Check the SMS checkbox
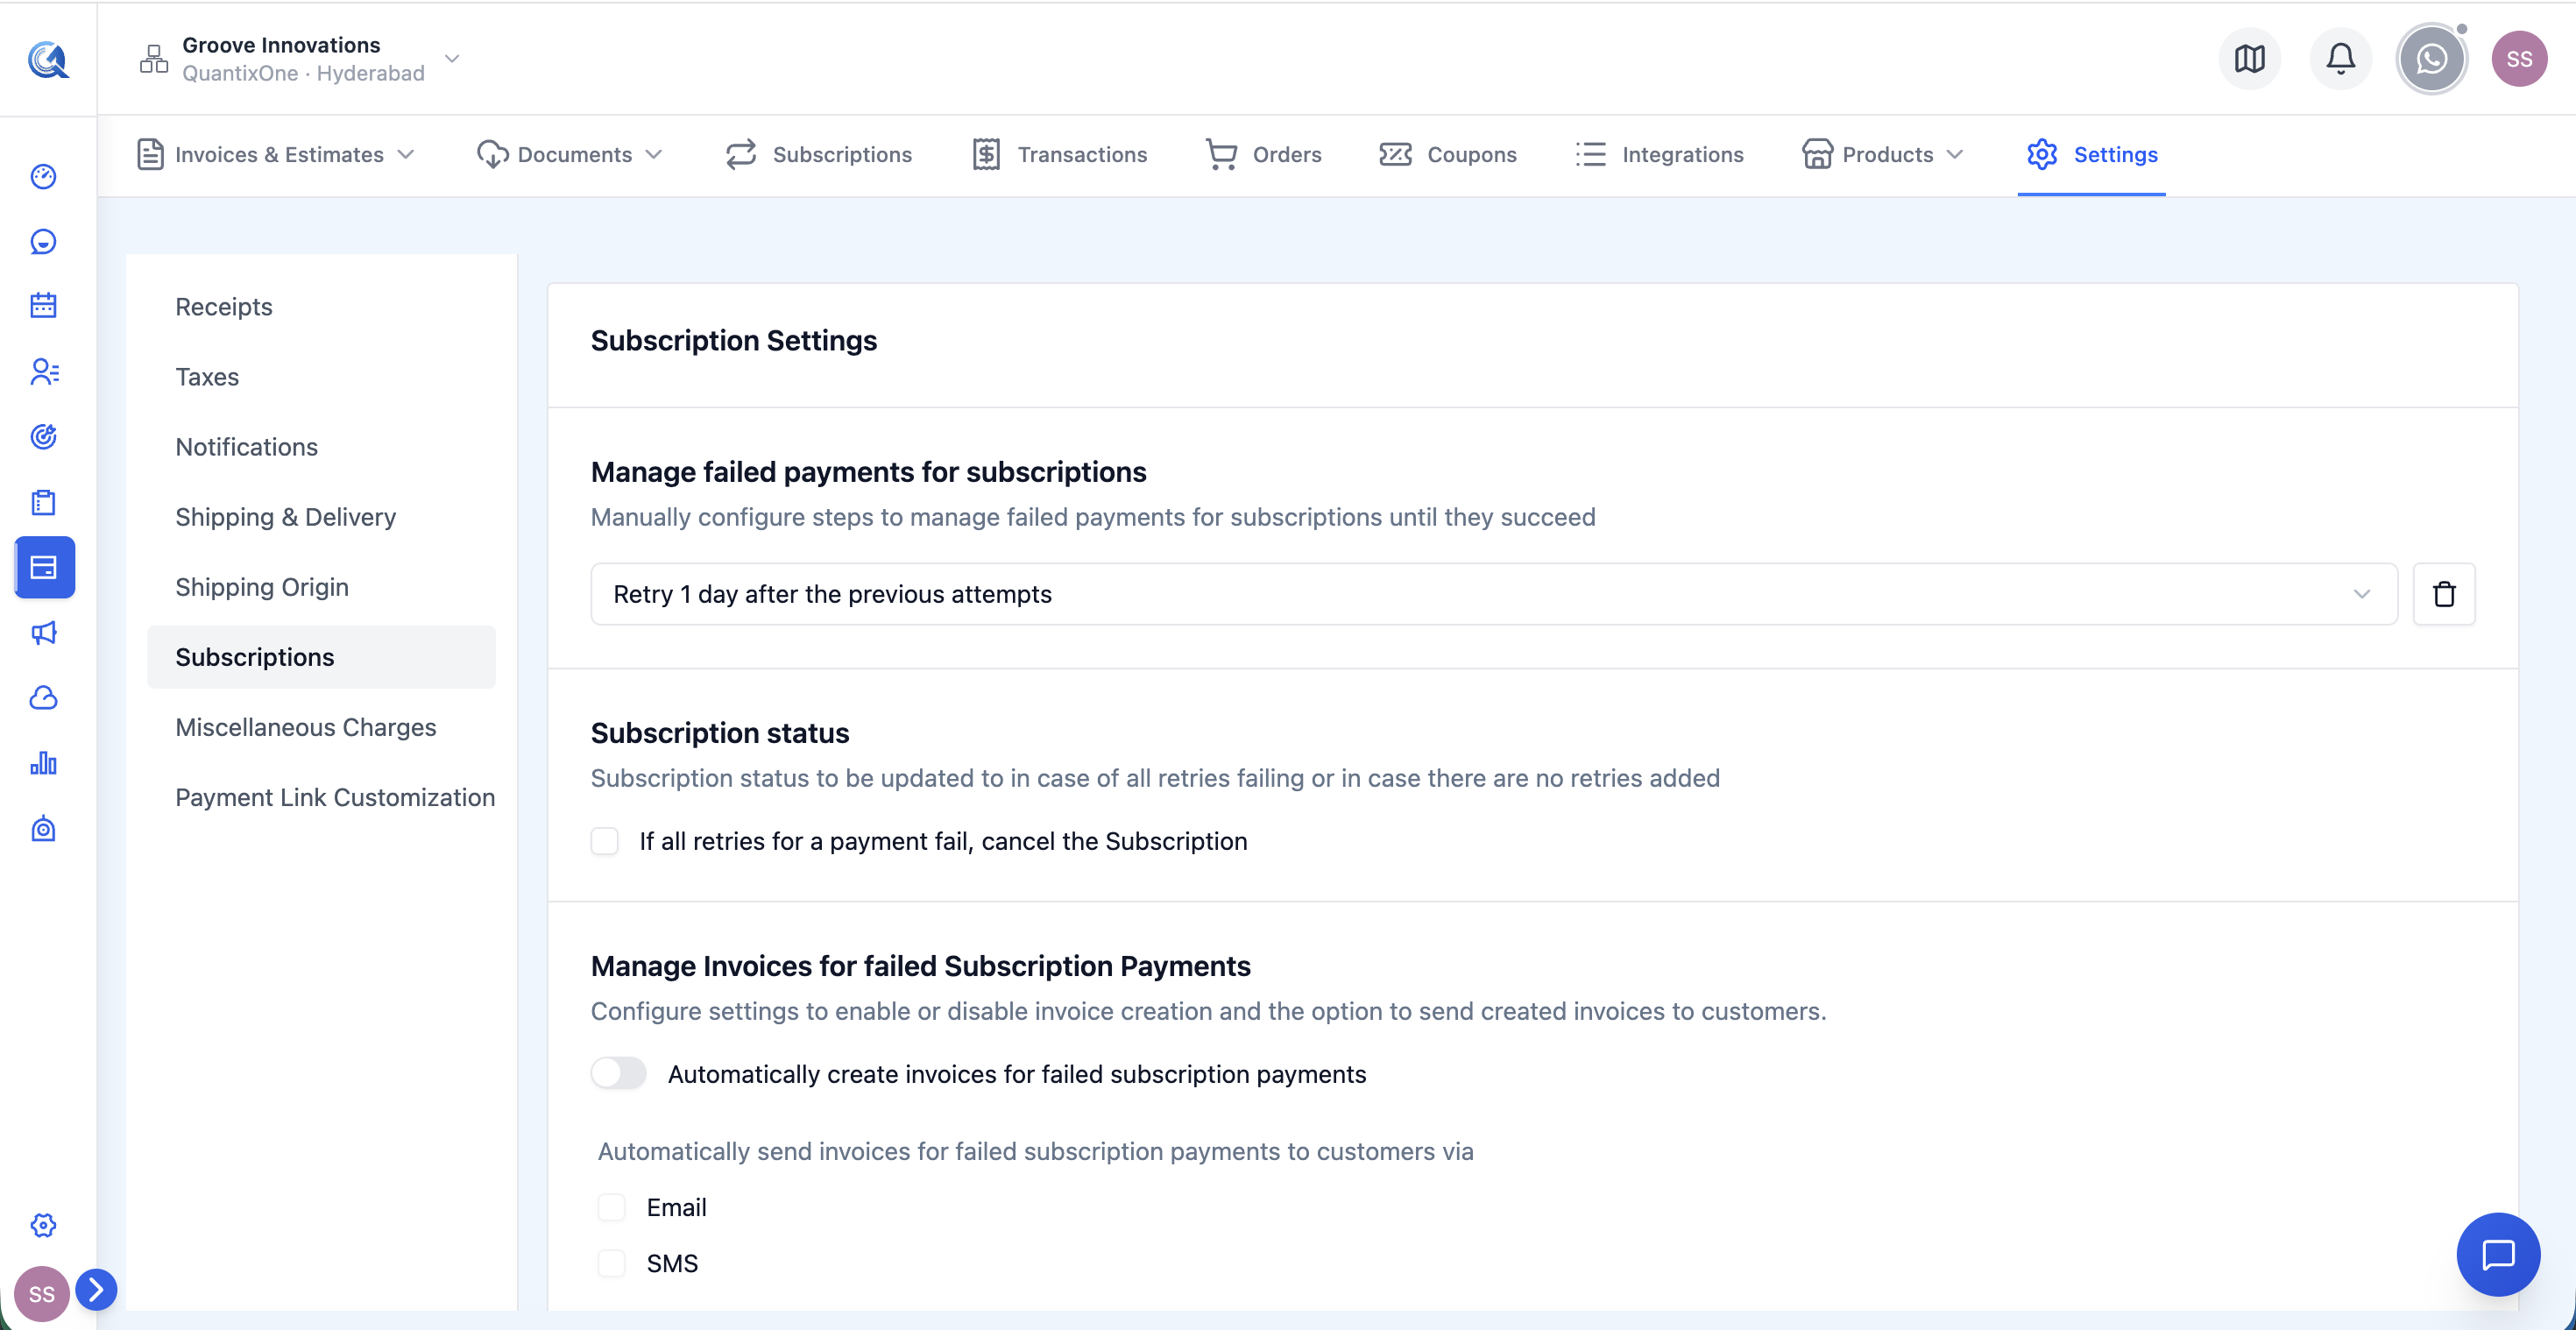This screenshot has height=1330, width=2576. (x=611, y=1263)
